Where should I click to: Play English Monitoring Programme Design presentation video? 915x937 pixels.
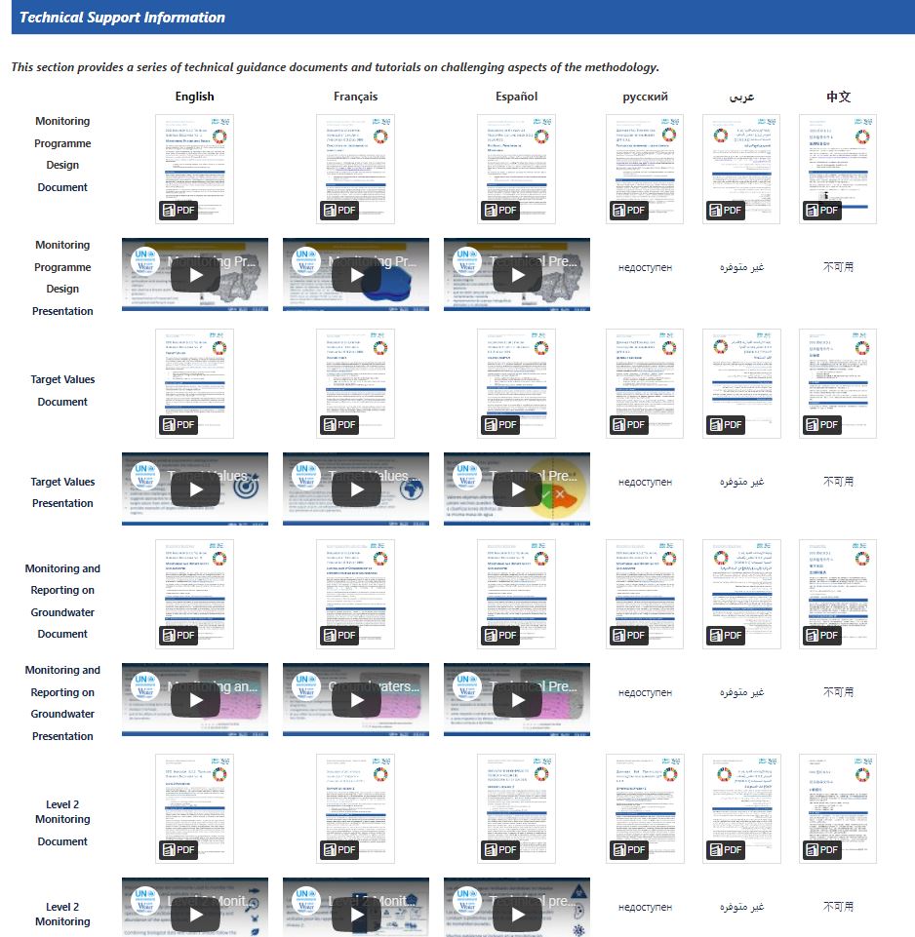[195, 275]
